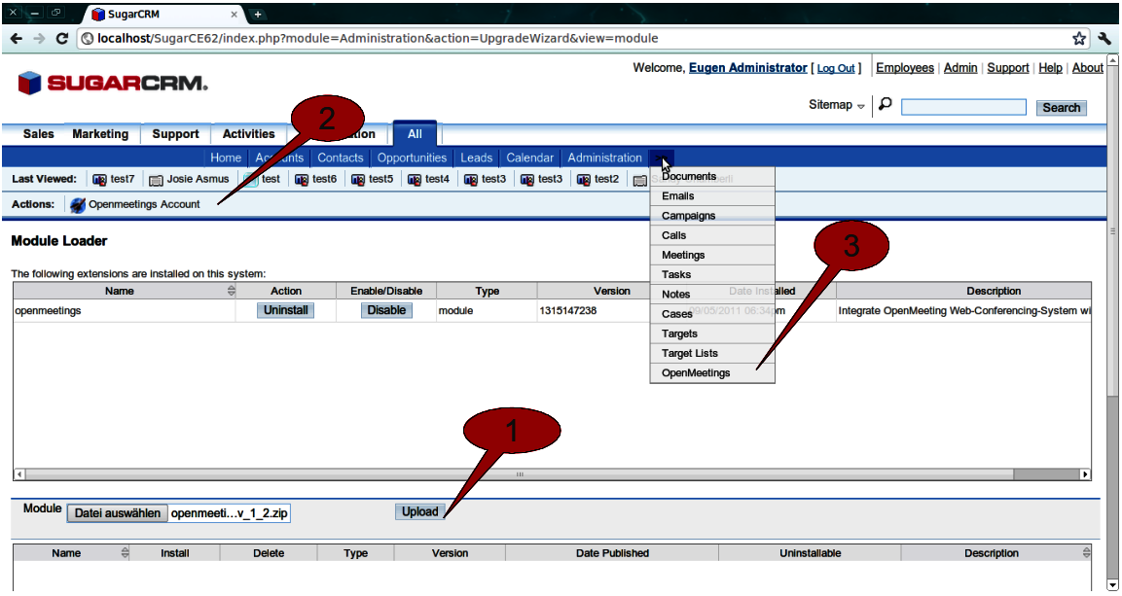This screenshot has width=1122, height=596.
Task: Open a new browser tab
Action: click(x=258, y=15)
